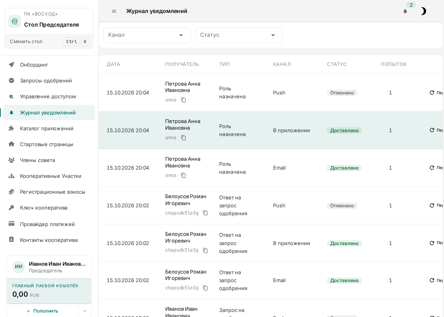Open Иванов Иван user profile card

[x=49, y=267]
